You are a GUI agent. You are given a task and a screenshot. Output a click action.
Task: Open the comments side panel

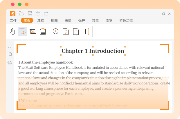point(10,63)
